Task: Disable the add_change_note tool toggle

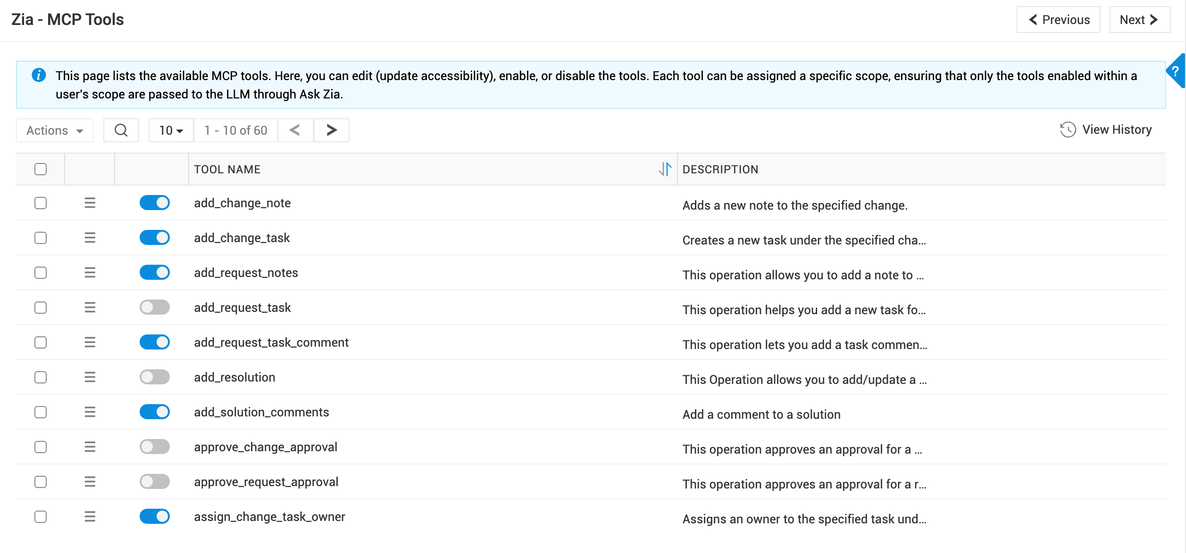Action: coord(155,203)
